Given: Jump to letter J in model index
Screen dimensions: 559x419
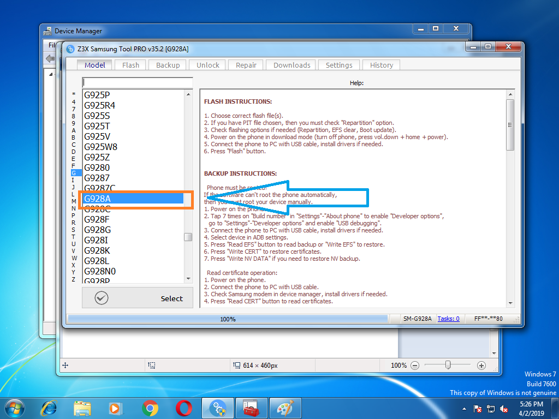Looking at the screenshot, I should (74, 187).
